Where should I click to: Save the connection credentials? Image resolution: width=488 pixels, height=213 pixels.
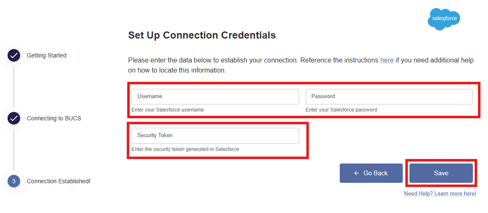pos(441,173)
